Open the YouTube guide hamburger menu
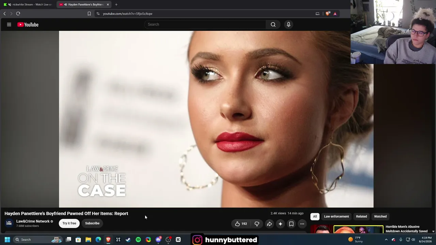The width and height of the screenshot is (436, 245). [x=9, y=24]
